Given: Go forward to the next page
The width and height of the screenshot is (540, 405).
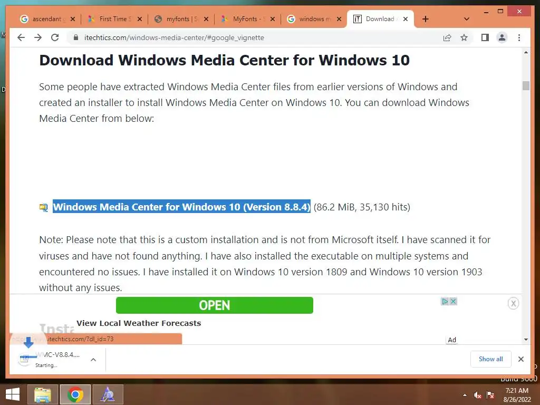Looking at the screenshot, I should 38,37.
